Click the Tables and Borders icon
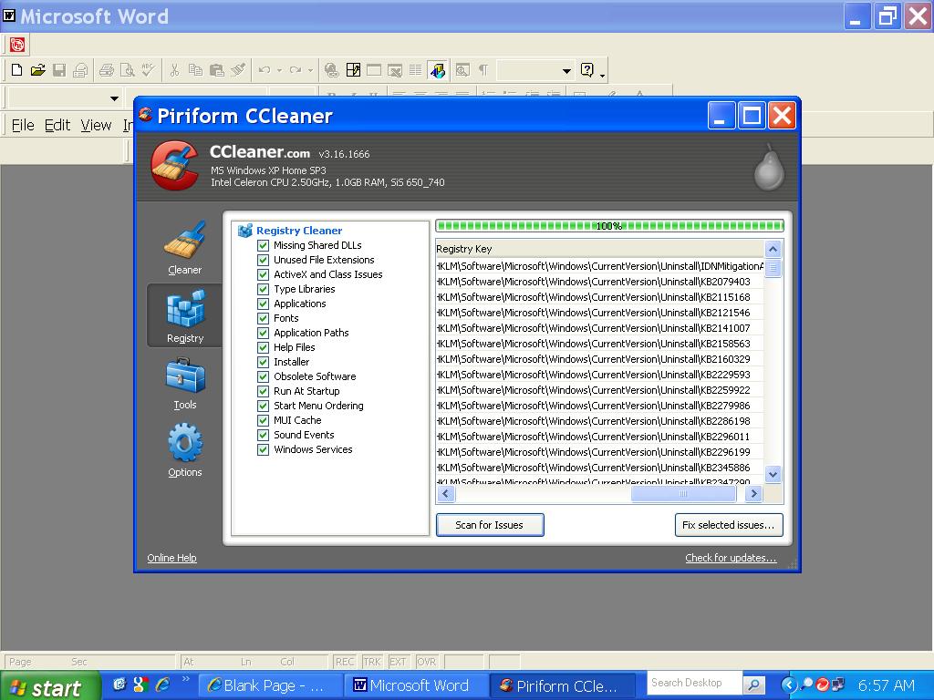This screenshot has width=934, height=700. [x=353, y=70]
